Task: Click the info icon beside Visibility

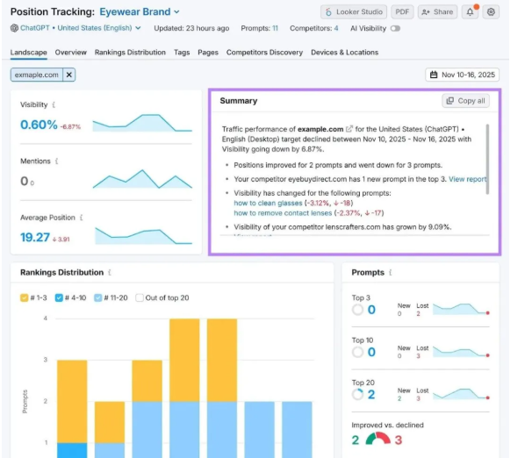Action: click(54, 105)
